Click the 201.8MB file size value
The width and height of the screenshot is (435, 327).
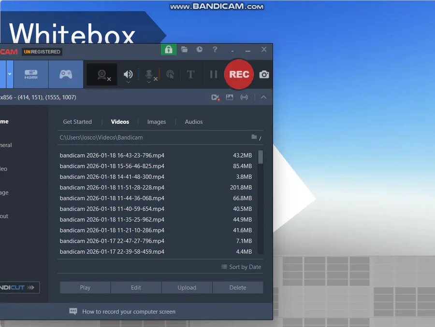point(241,188)
